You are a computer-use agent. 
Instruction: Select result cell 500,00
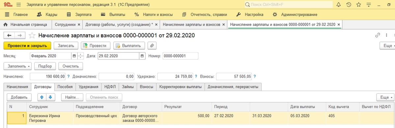point(187,118)
